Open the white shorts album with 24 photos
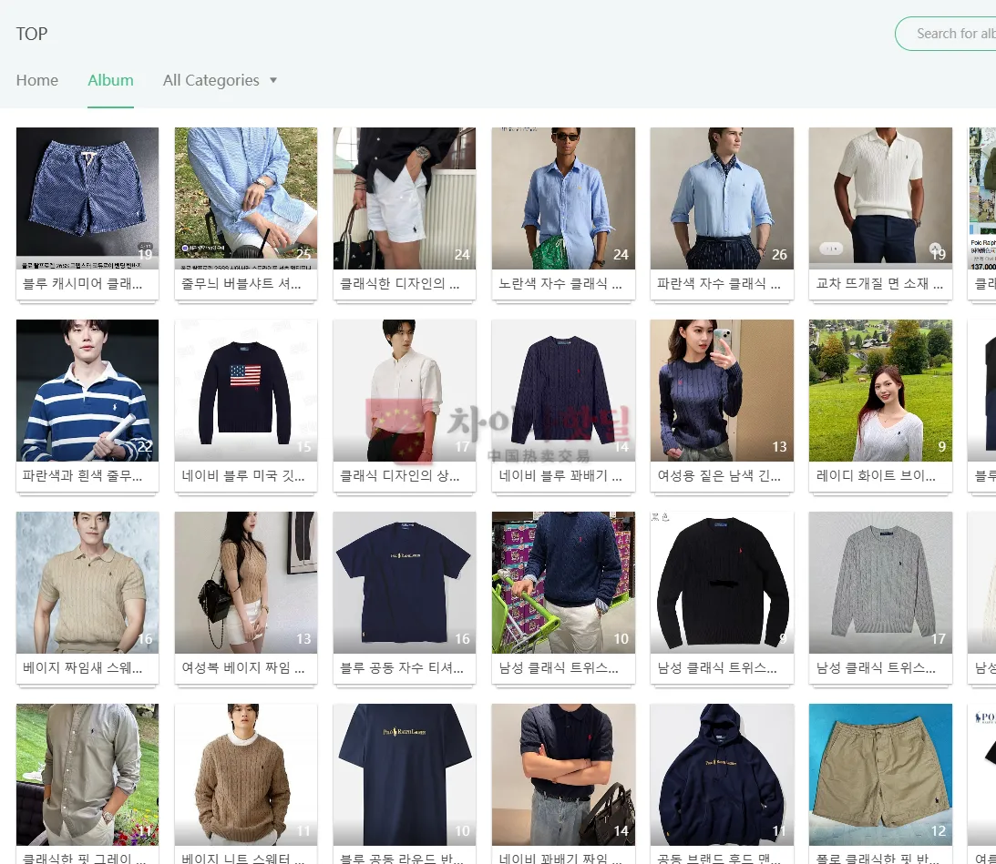The image size is (996, 864). coord(405,198)
